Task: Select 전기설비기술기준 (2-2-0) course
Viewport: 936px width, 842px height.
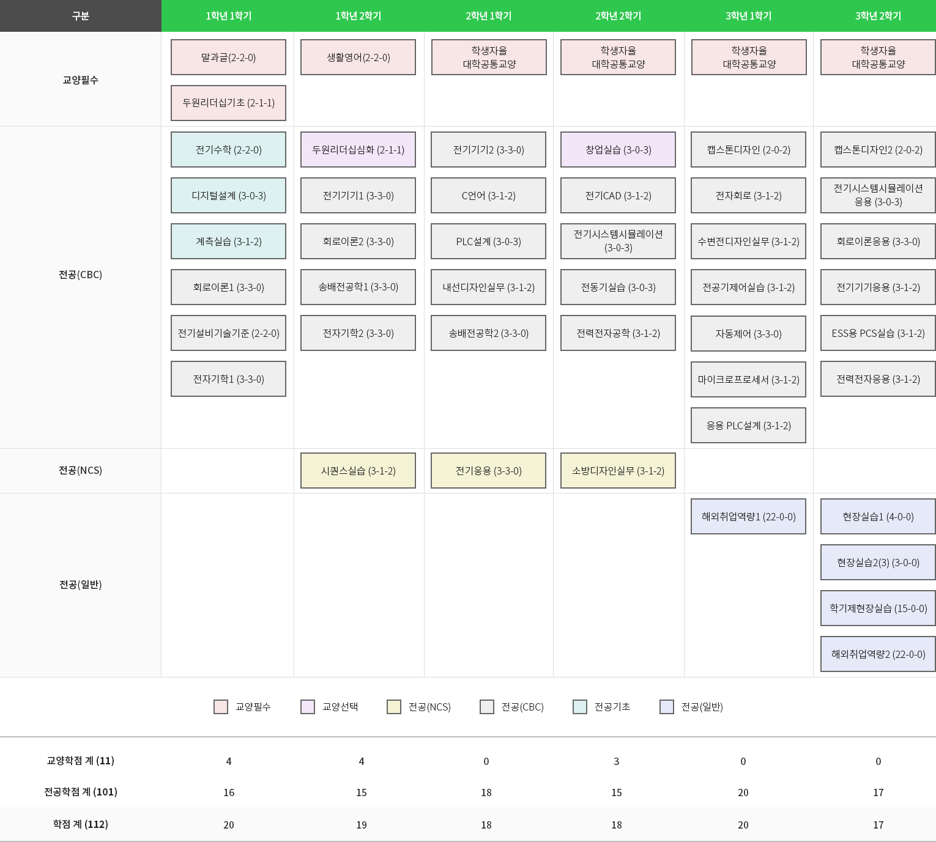Action: click(228, 333)
